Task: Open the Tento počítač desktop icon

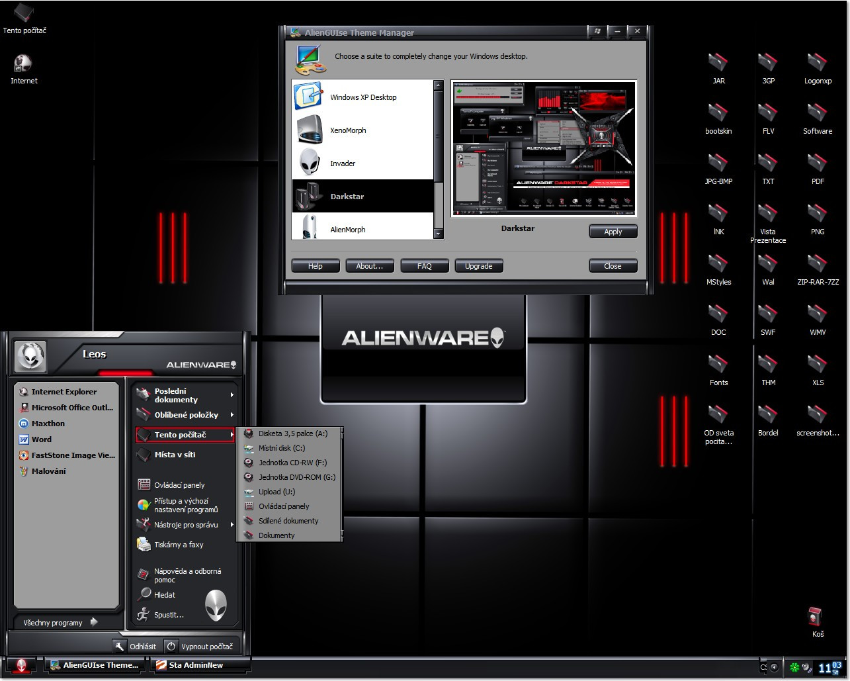Action: 24,19
